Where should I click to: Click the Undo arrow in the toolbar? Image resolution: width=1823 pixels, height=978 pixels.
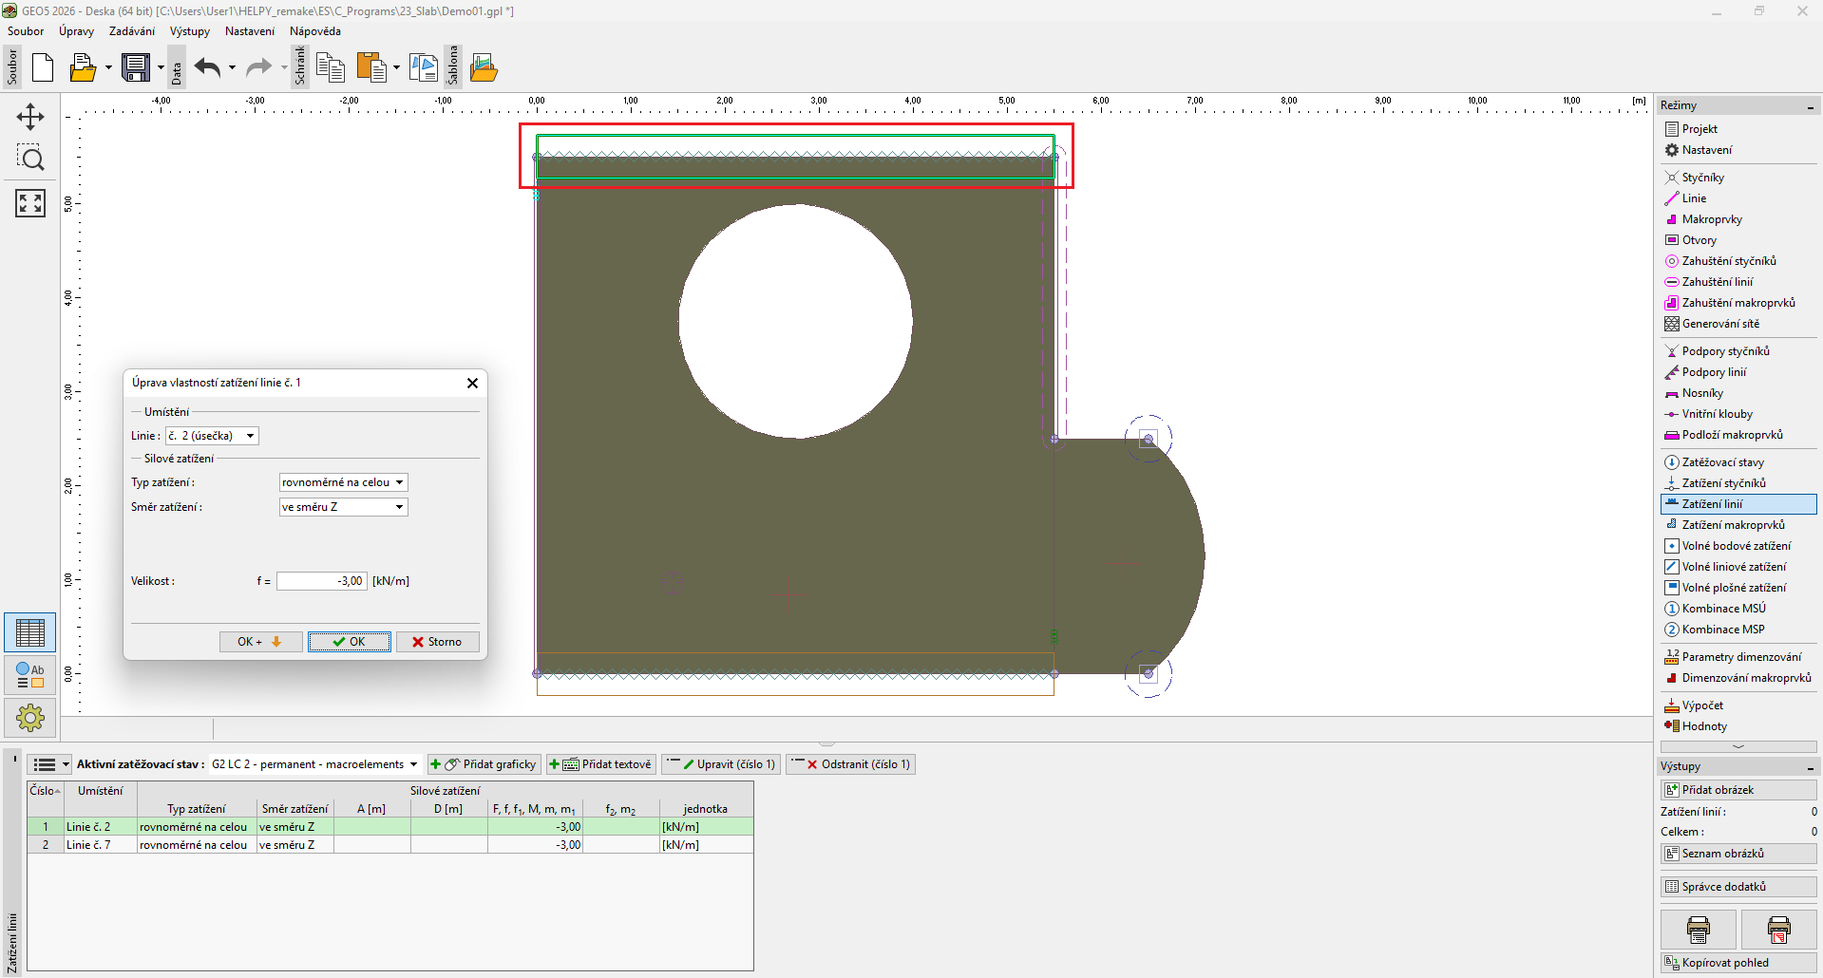pos(207,67)
